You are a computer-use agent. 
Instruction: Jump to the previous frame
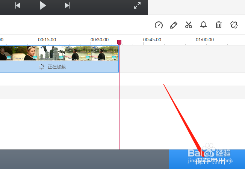(x=18, y=6)
